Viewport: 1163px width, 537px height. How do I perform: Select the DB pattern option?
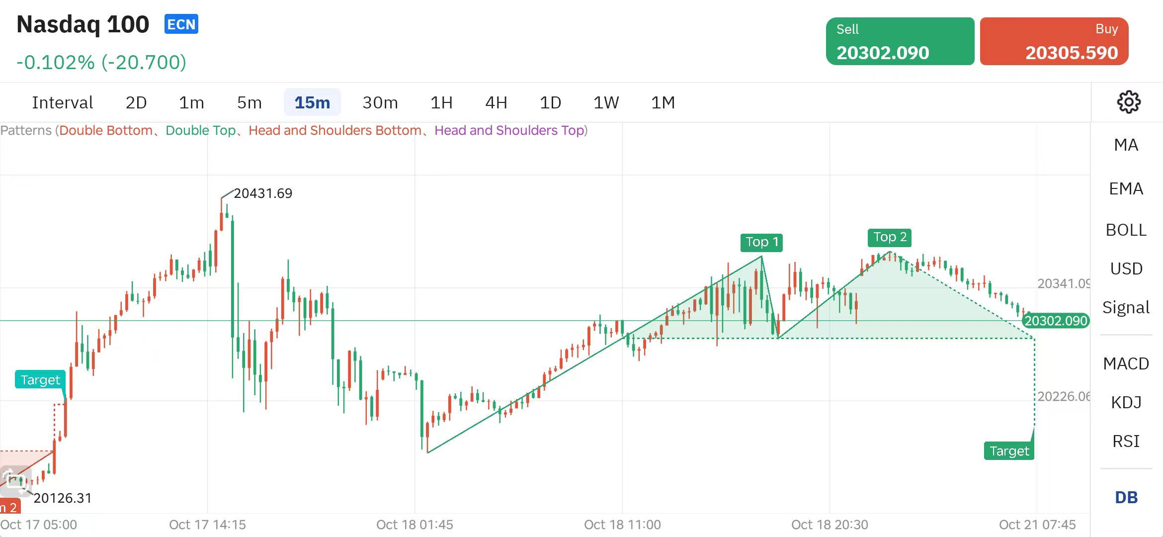click(1126, 497)
